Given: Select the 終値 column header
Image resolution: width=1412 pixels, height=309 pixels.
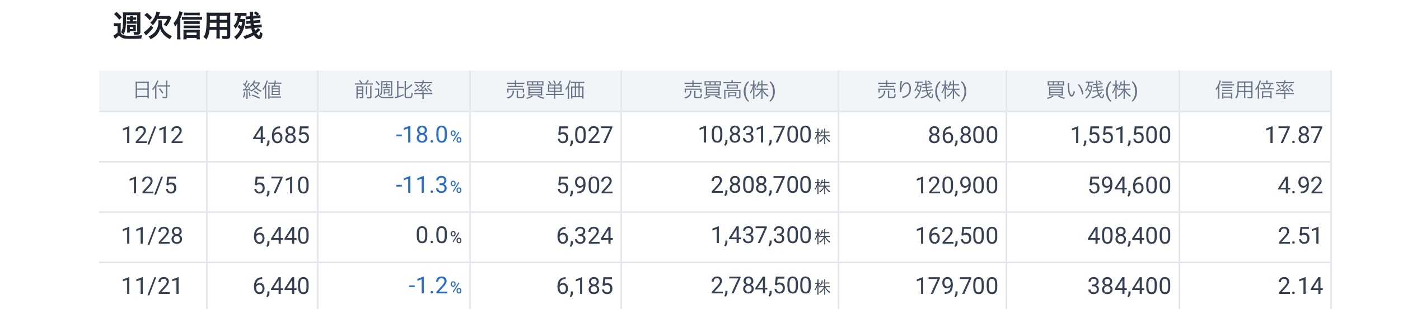Looking at the screenshot, I should [x=262, y=90].
